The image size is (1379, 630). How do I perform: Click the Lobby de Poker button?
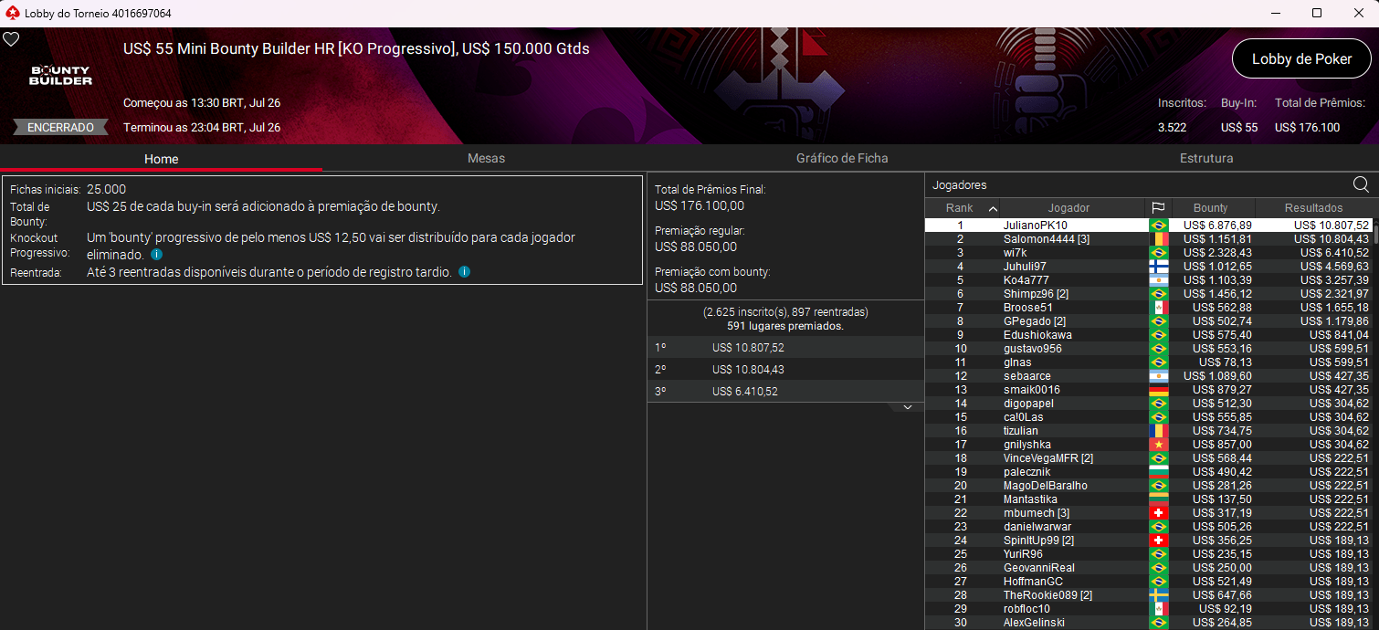(1301, 58)
